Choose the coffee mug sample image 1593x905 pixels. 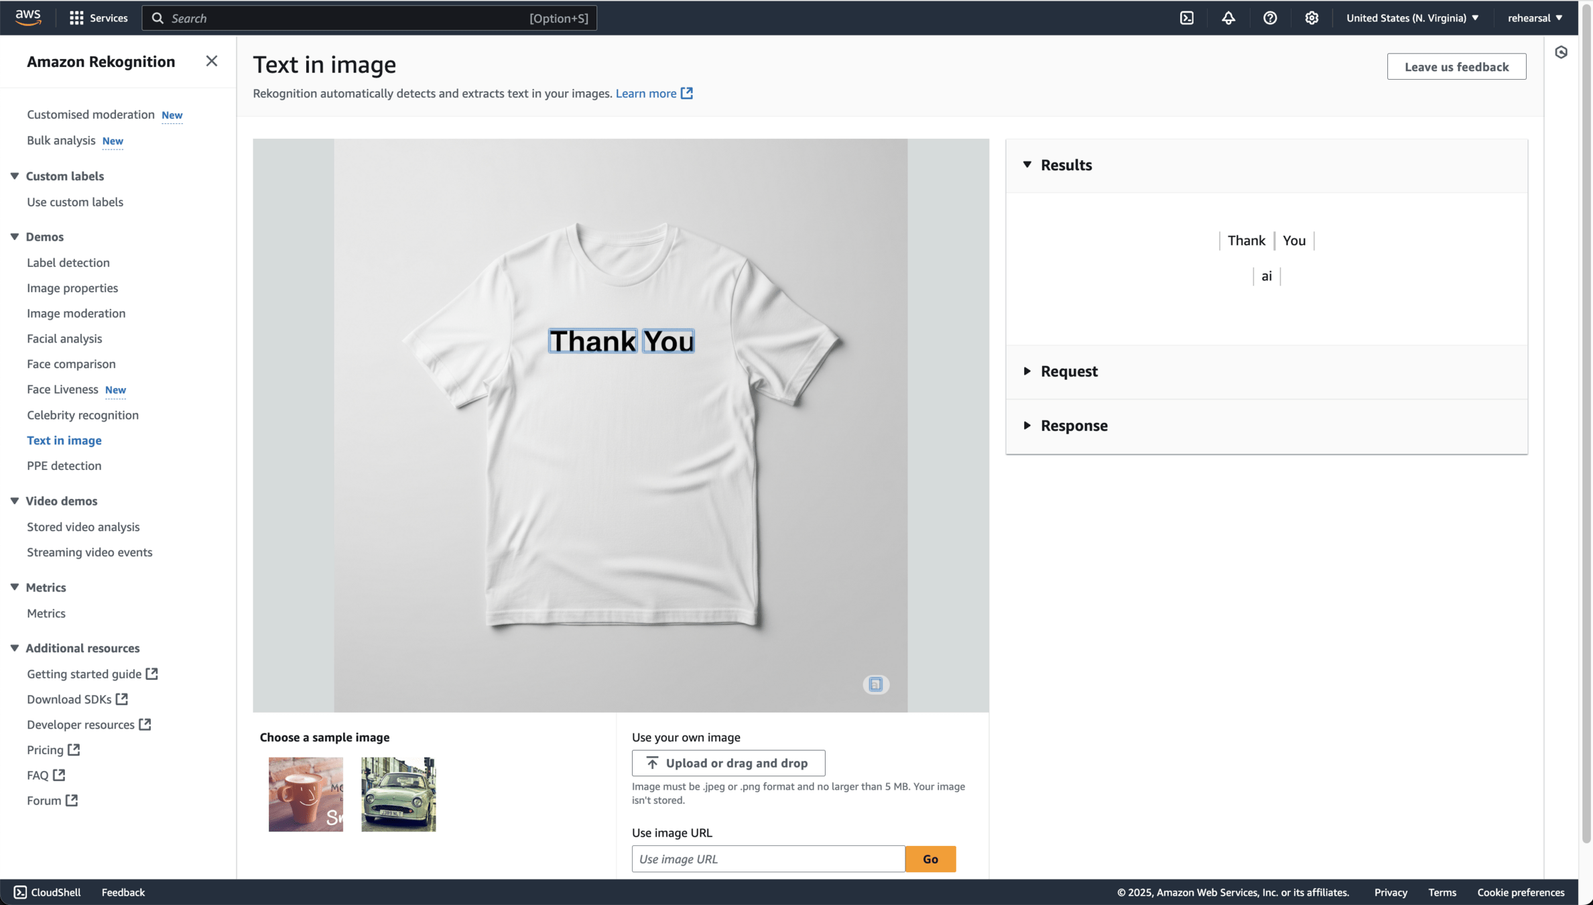tap(306, 794)
